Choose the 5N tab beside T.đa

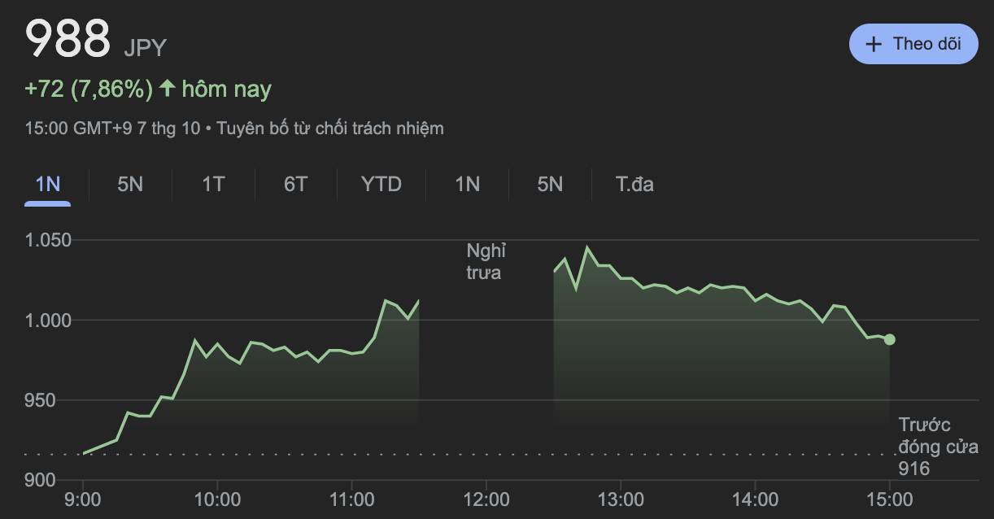[550, 184]
